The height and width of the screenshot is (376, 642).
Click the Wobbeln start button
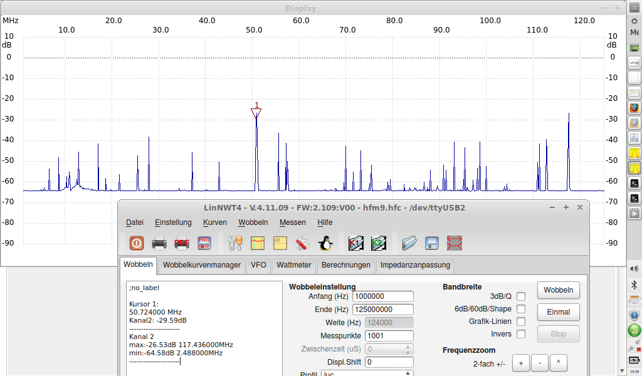558,291
